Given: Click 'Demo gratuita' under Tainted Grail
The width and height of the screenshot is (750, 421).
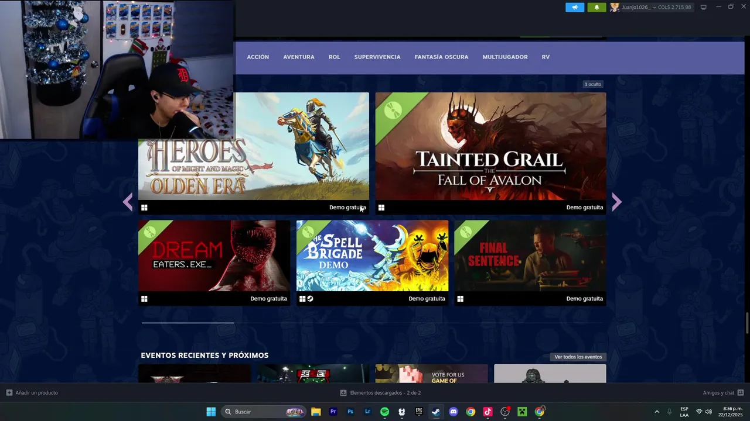Looking at the screenshot, I should pyautogui.click(x=585, y=208).
